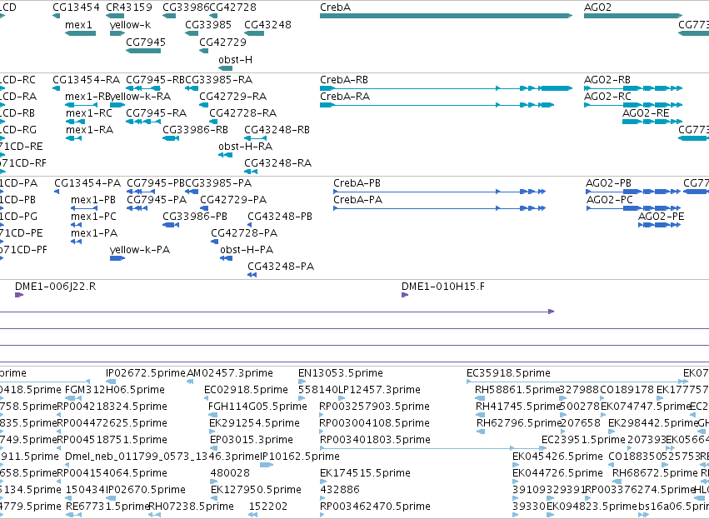Viewport: 709px width, 519px height.
Task: Select the yellow-k gene arrow
Action: point(117,33)
